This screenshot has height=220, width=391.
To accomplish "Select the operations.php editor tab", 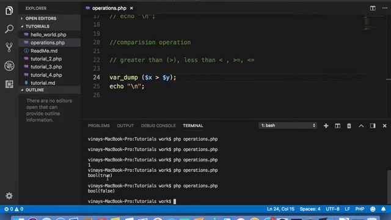I will coord(109,8).
